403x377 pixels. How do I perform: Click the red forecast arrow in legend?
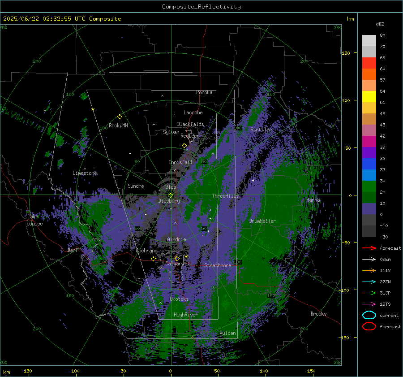369,248
